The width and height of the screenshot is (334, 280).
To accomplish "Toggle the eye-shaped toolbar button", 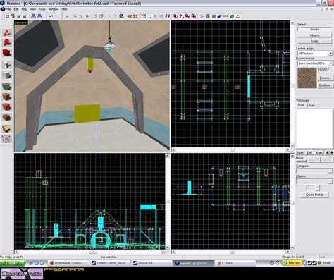I will (x=161, y=16).
